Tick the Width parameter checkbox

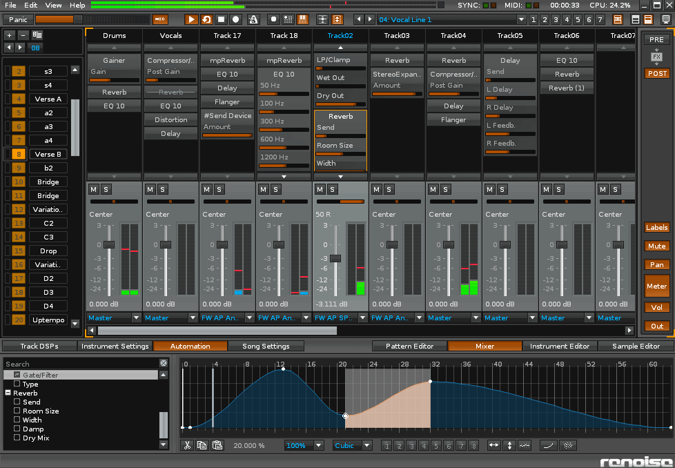point(17,420)
